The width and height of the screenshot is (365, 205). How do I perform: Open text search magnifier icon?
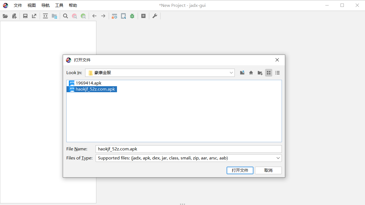(x=66, y=16)
